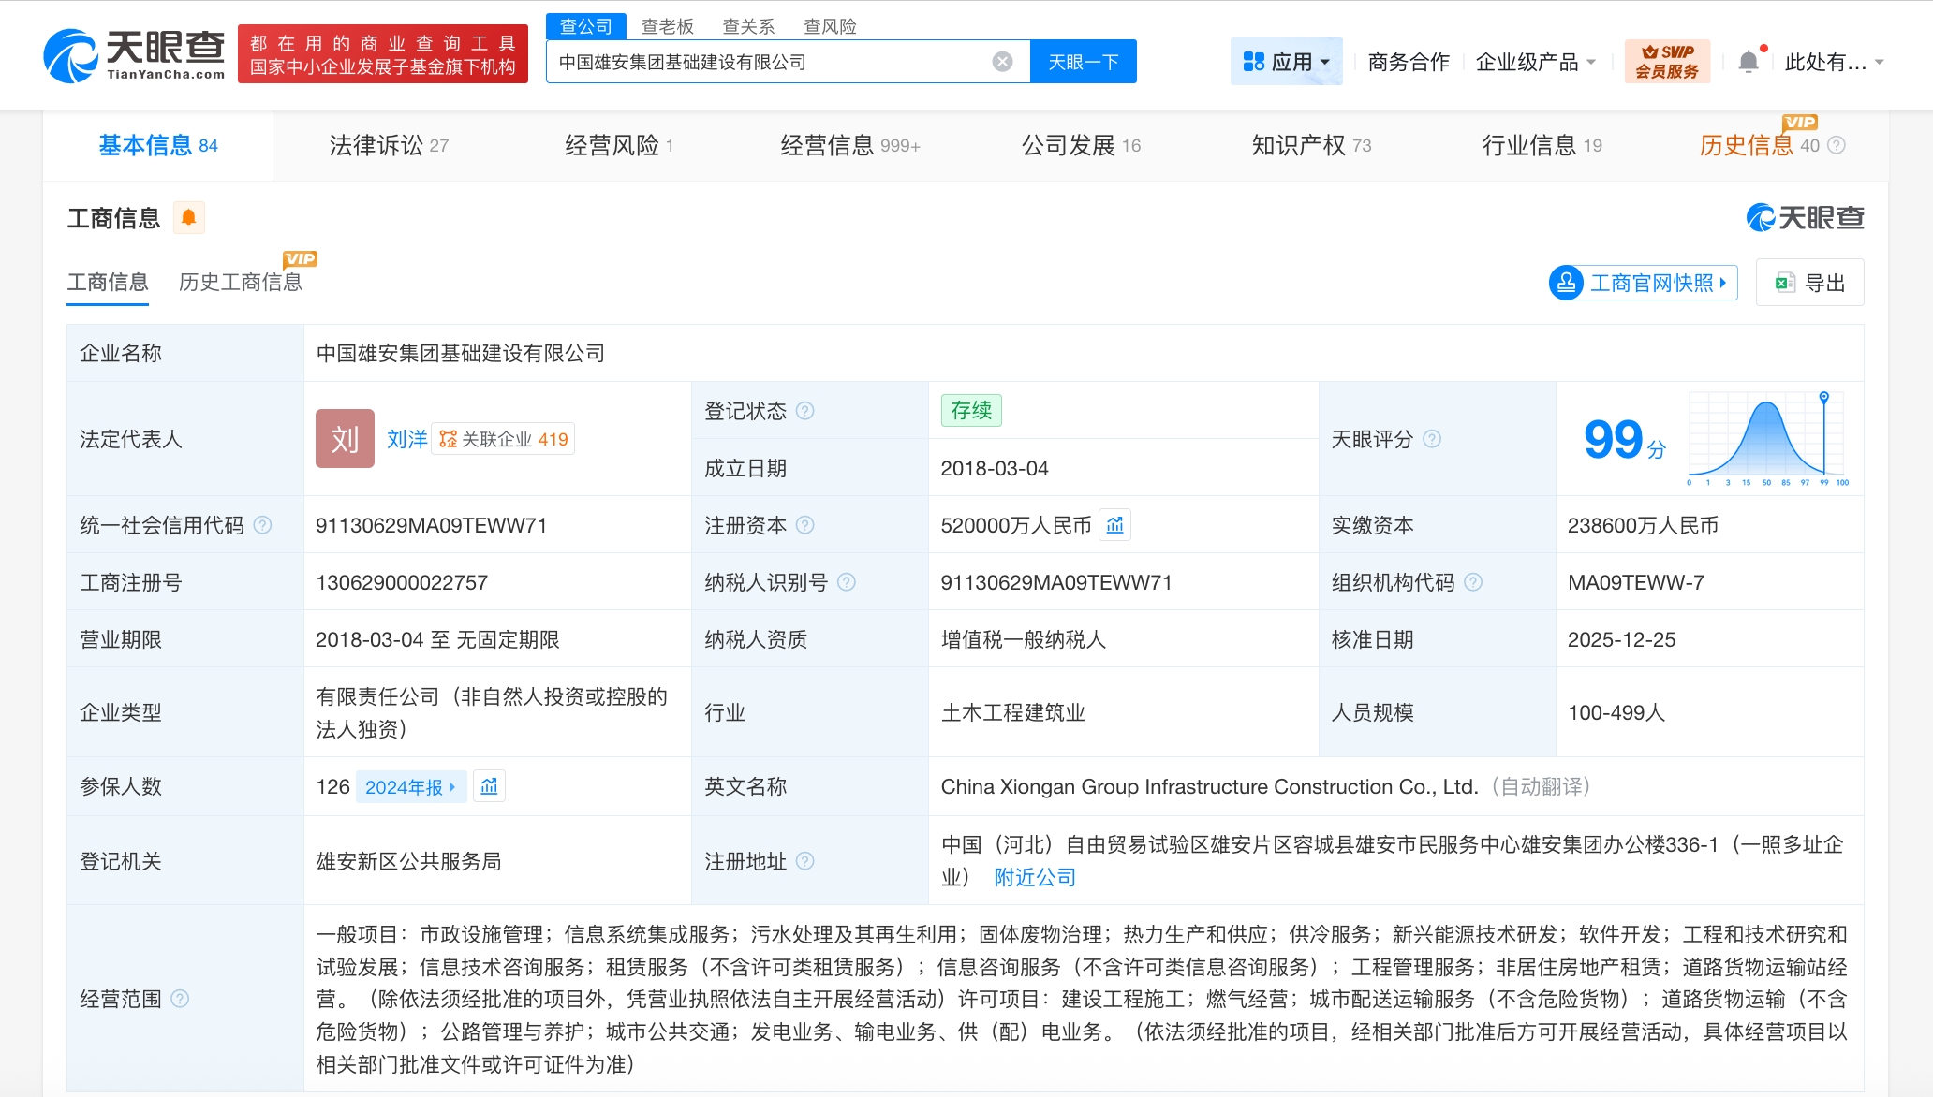Viewport: 1933px width, 1097px height.
Task: Select the 历史工商信息 sub-tab
Action: [241, 282]
